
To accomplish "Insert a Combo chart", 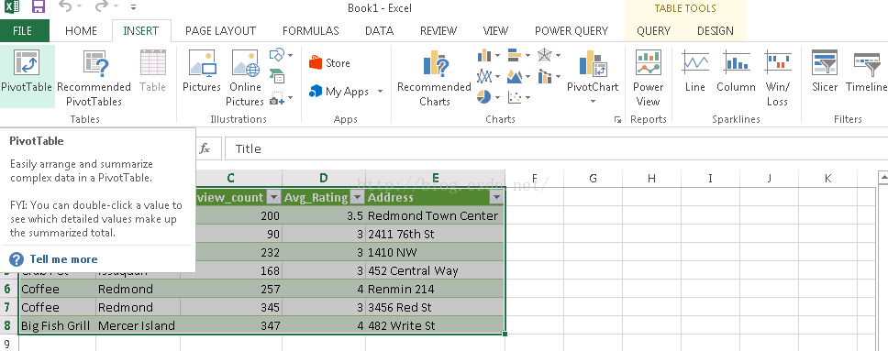I will tap(544, 76).
